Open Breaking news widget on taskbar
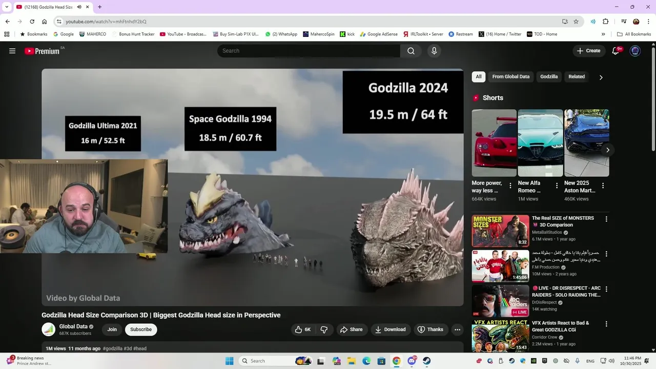The width and height of the screenshot is (656, 369). point(29,361)
